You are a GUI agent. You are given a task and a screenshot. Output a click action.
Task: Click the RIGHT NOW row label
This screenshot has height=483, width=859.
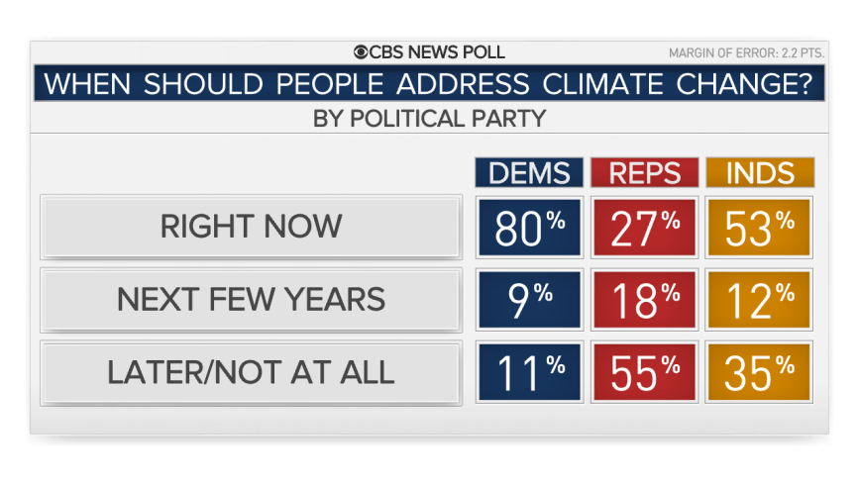tap(251, 227)
